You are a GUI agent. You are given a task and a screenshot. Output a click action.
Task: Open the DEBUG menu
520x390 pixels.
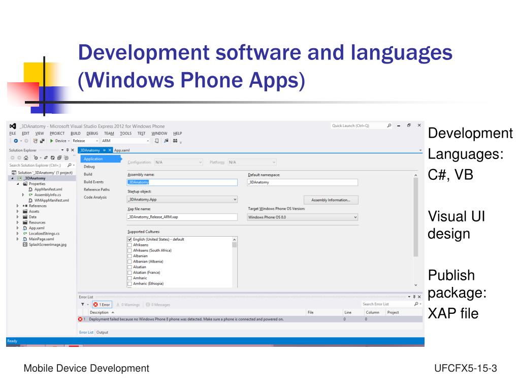pyautogui.click(x=92, y=134)
